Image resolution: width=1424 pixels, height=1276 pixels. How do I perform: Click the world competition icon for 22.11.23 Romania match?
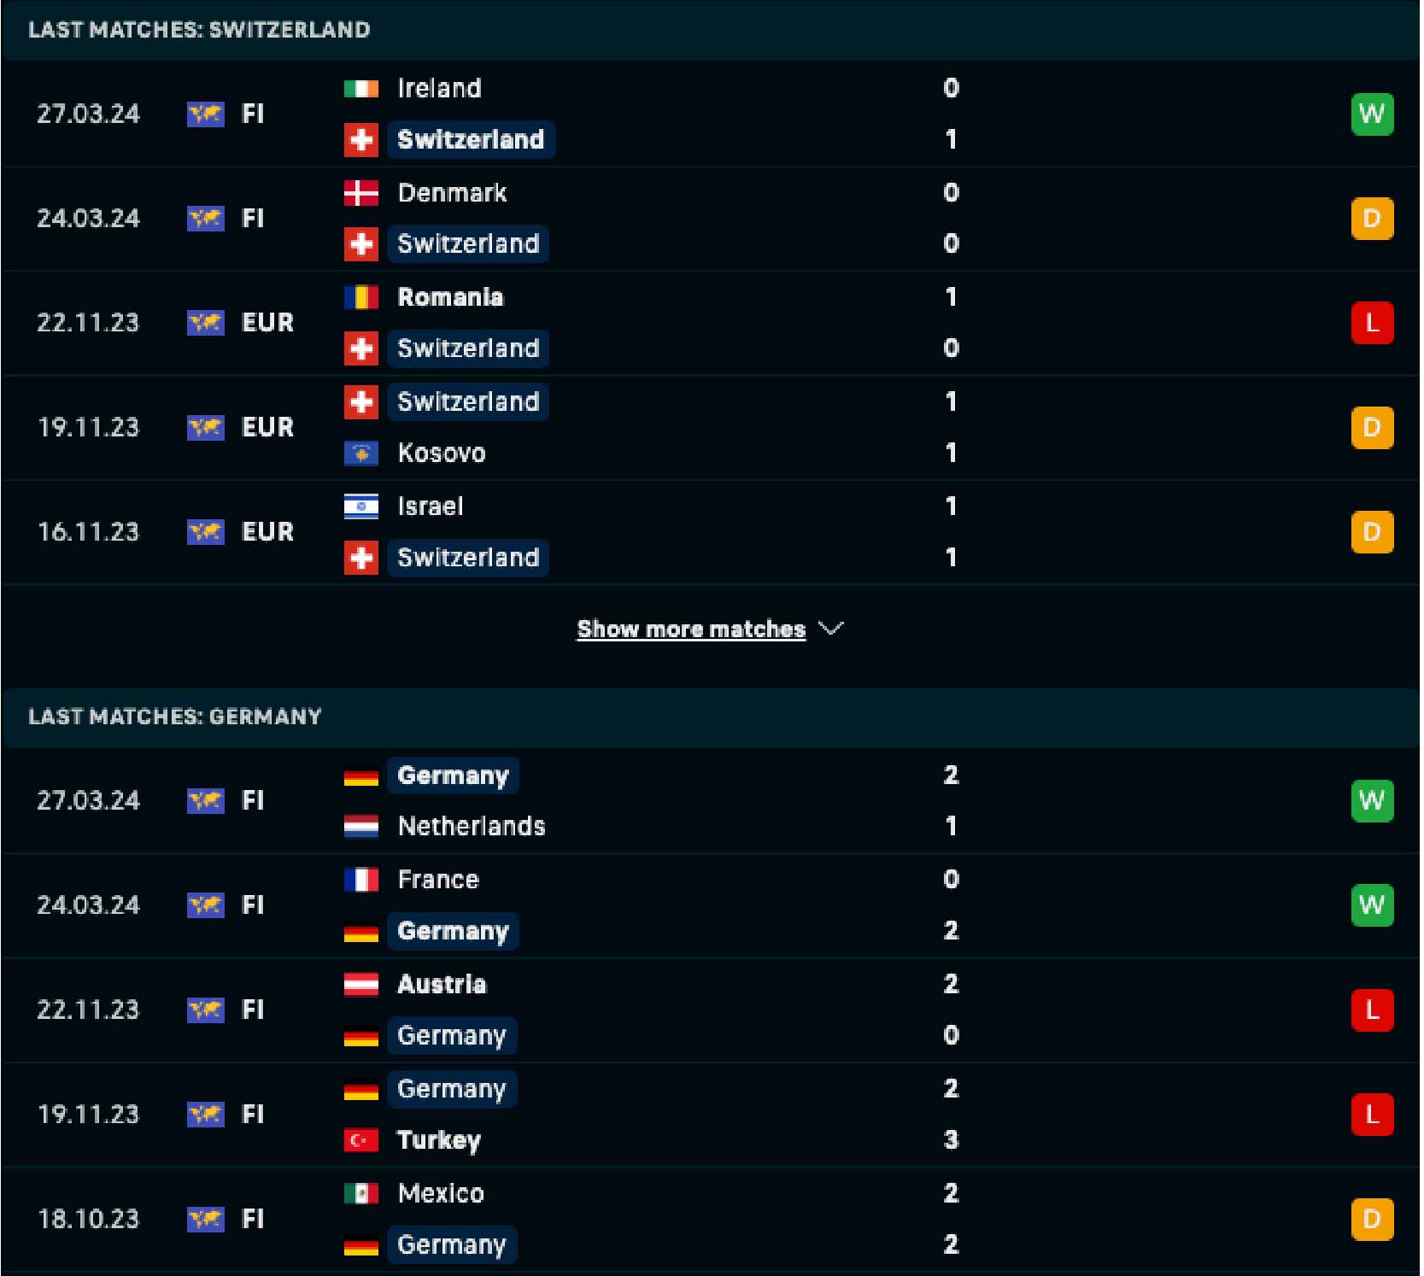click(x=205, y=323)
